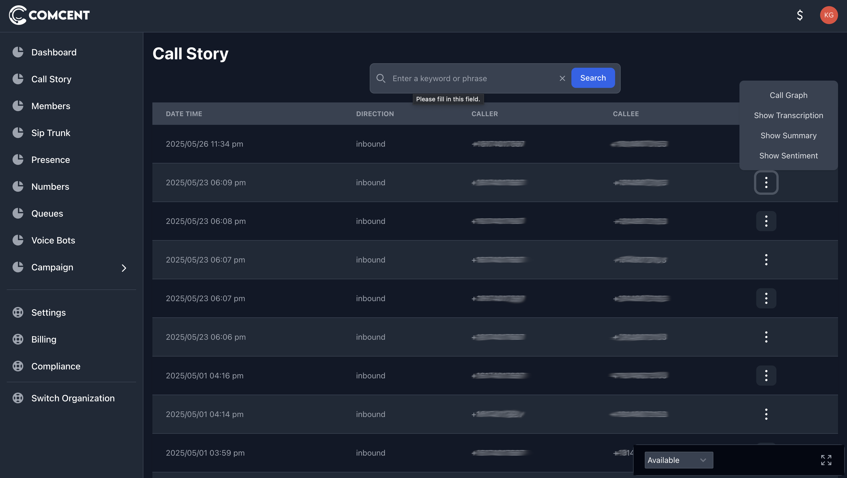Screen dimensions: 847x478
Task: Choose Show Transcription in the menu
Action: tap(788, 115)
